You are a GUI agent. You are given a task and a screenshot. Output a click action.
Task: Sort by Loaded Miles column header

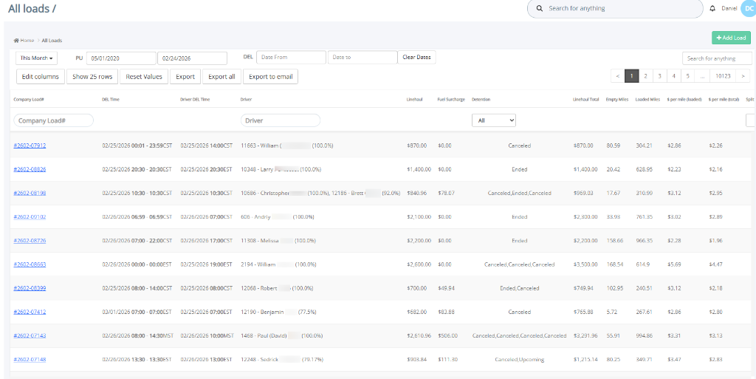[648, 99]
